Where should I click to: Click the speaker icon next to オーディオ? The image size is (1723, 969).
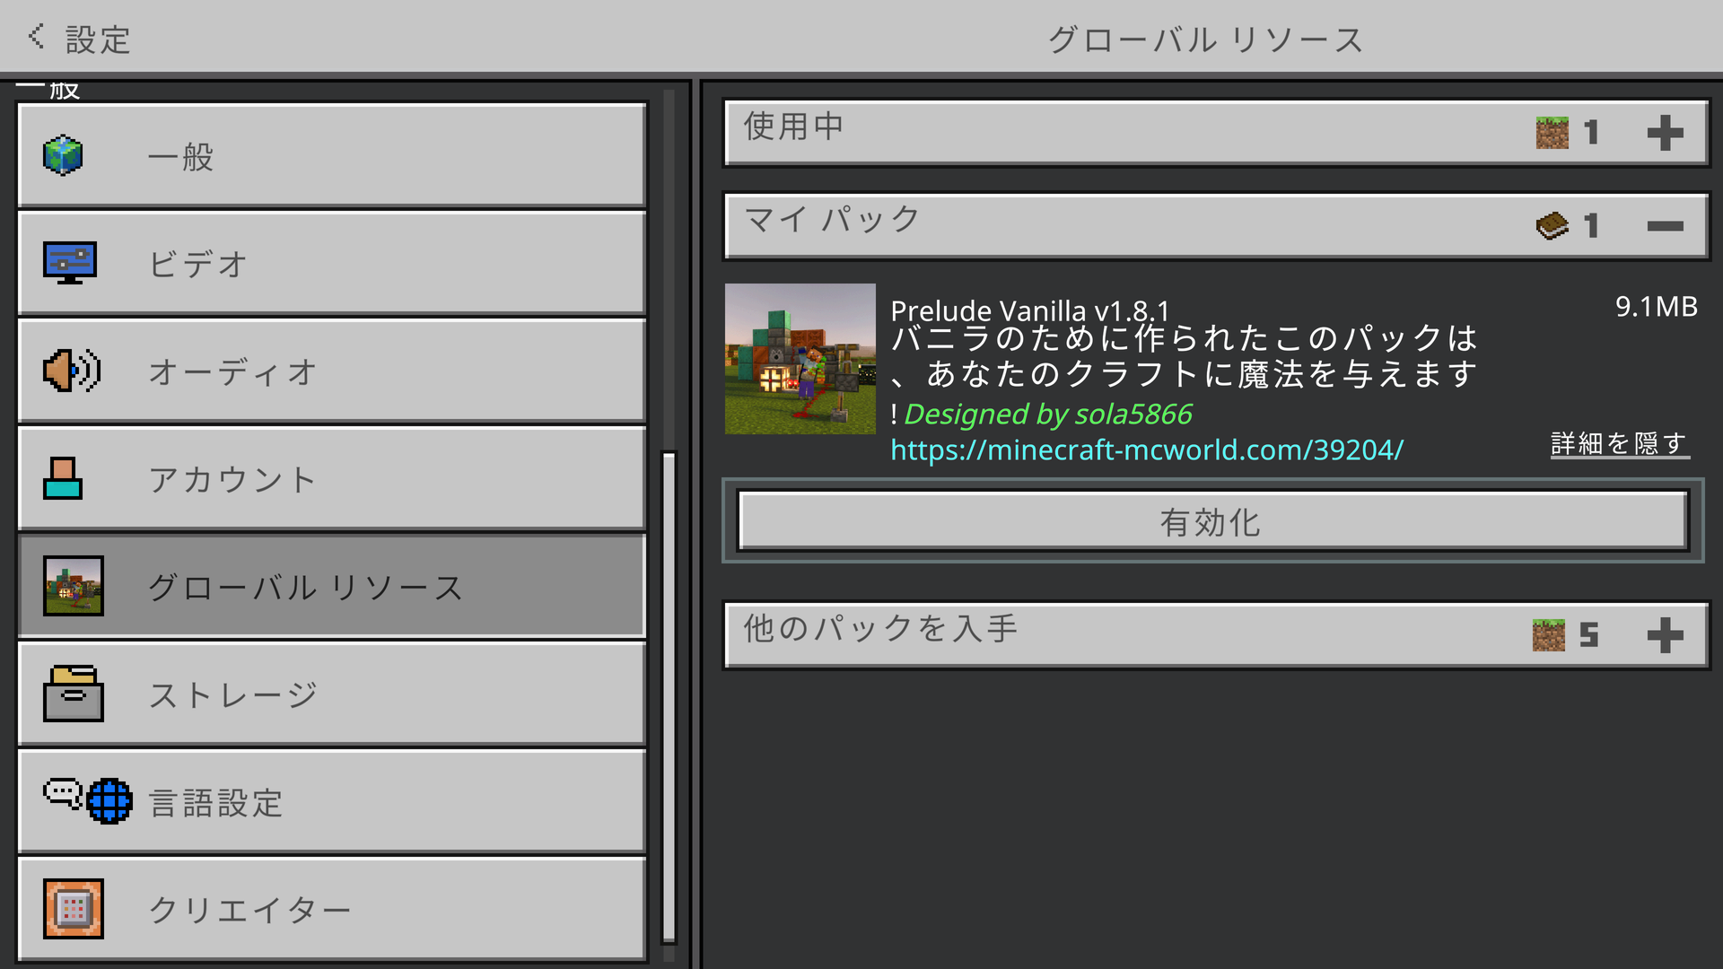(x=71, y=371)
